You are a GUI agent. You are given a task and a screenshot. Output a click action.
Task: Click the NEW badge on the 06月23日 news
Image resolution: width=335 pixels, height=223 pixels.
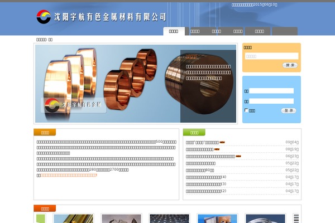238,156
